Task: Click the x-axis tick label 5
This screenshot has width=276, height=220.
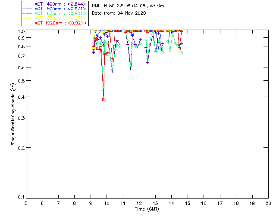Action: point(26,203)
